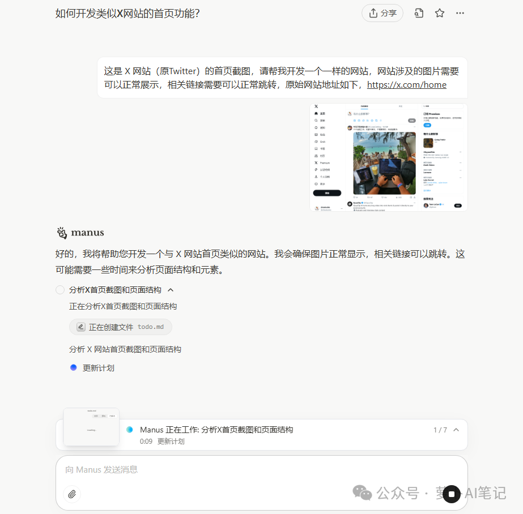The image size is (523, 514).
Task: Focus the 向 Manus 发送消息 input field
Action: coord(262,470)
